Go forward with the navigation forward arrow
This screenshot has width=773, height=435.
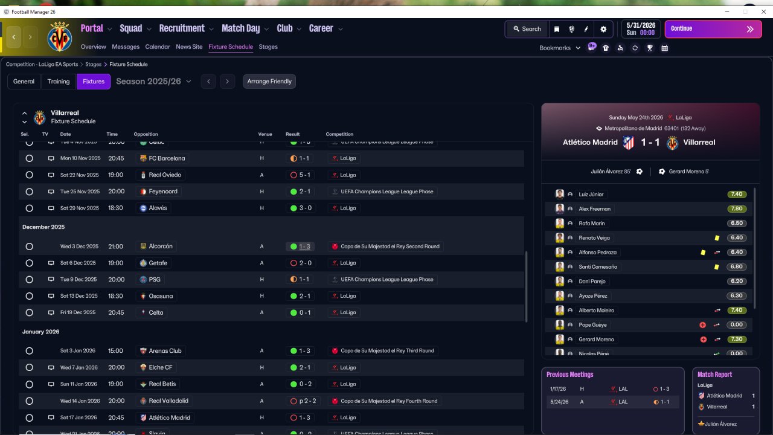(x=30, y=37)
